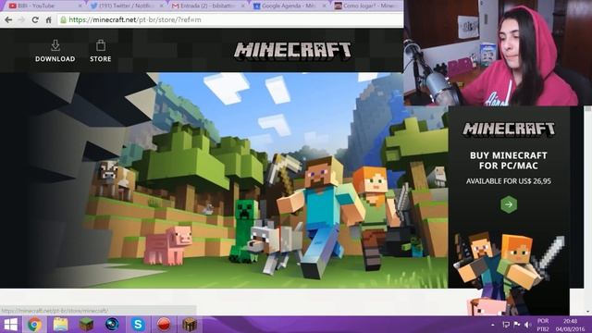Screen dimensions: 592x333
Task: Close the Gmail Entrada tab
Action: (x=242, y=6)
